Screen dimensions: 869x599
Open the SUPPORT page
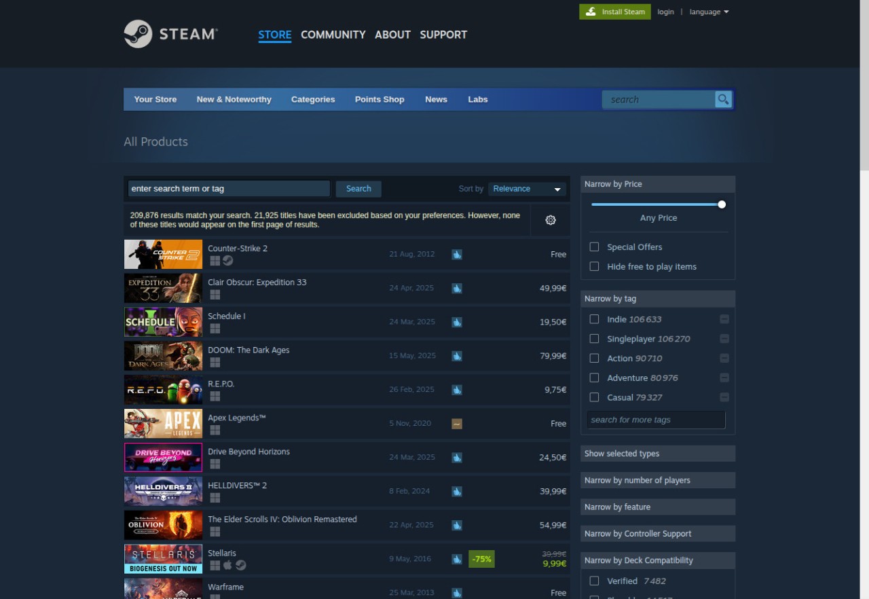pos(443,35)
